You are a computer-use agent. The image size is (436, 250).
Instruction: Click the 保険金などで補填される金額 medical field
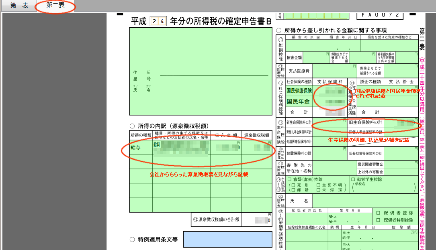click(401, 71)
